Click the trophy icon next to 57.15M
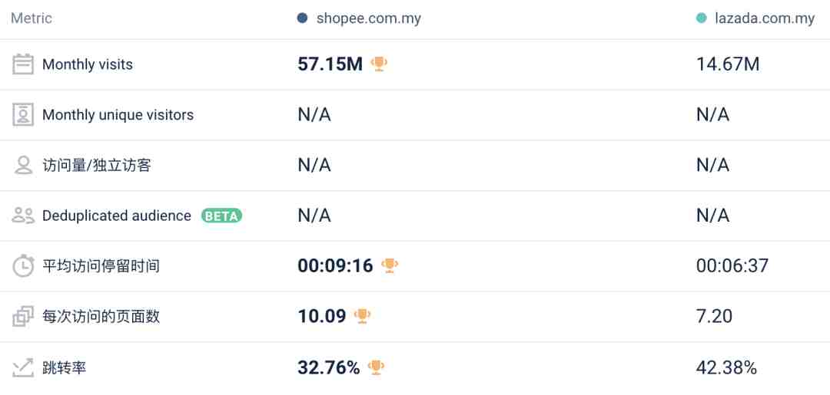Viewport: 830px width, 395px height. coord(378,64)
